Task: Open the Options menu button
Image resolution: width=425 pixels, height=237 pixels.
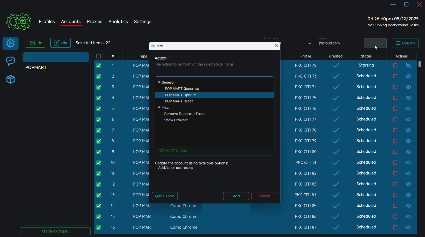Action: point(405,43)
